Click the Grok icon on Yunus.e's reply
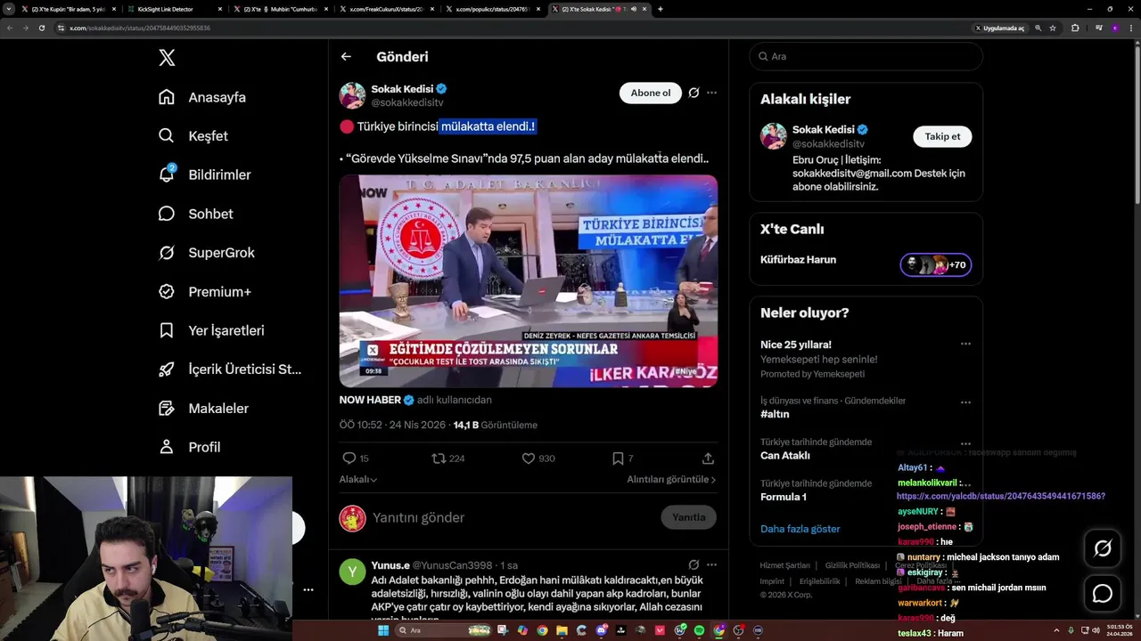 (694, 564)
